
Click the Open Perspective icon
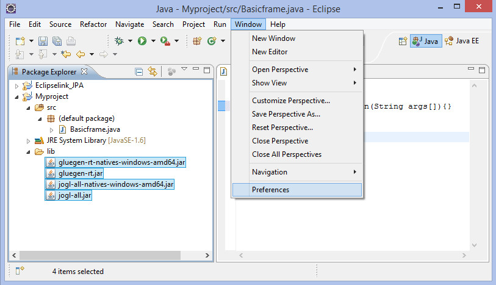pyautogui.click(x=403, y=41)
